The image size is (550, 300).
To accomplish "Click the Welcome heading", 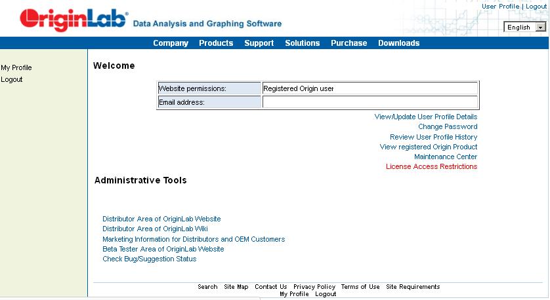I will tap(114, 66).
